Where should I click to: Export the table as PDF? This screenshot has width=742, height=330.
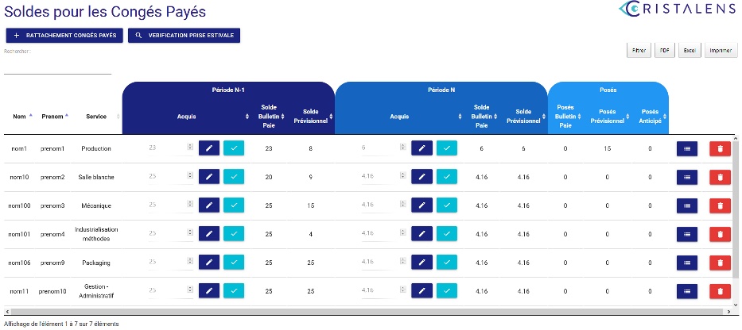665,50
